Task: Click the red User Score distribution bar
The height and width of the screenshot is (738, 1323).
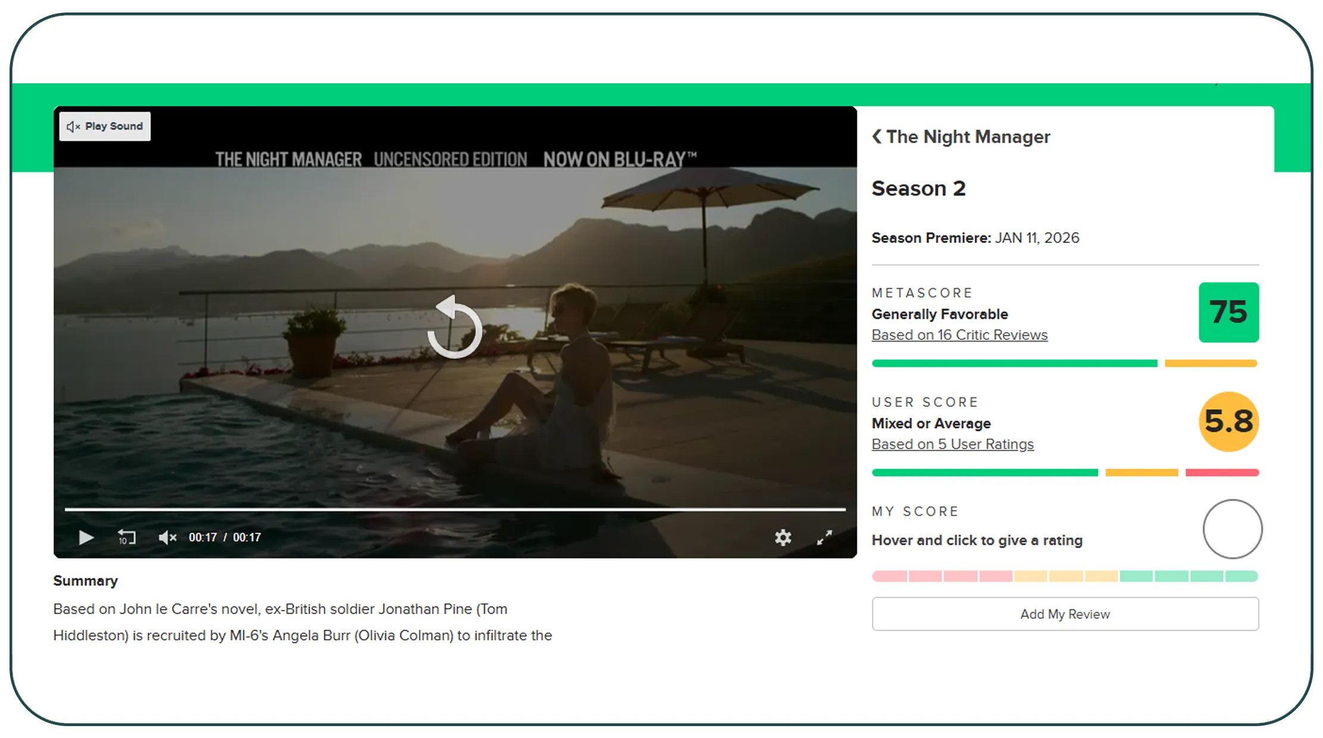Action: click(1222, 473)
